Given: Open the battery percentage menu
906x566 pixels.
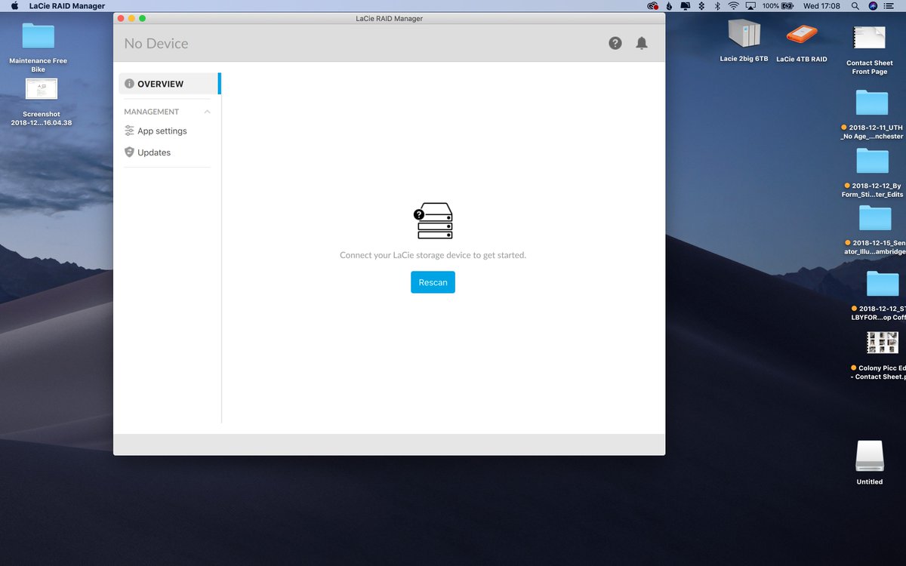Looking at the screenshot, I should coord(778,5).
